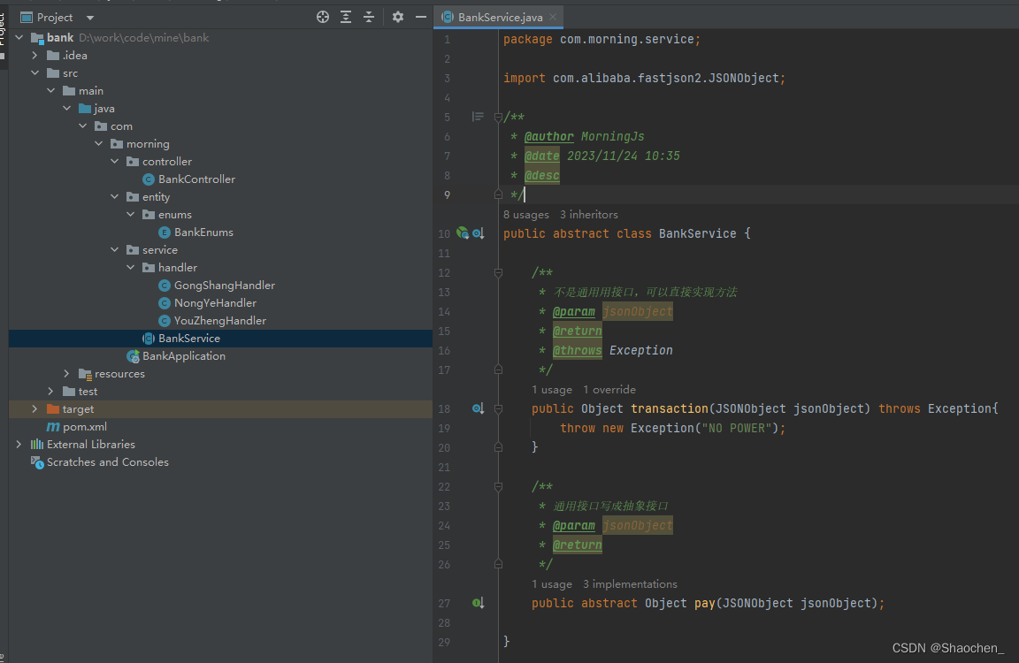Collapse the src folder

[x=35, y=72]
